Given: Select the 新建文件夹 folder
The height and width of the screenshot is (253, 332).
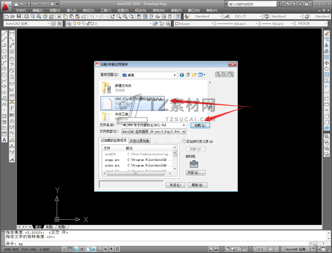Looking at the screenshot, I should click(123, 85).
